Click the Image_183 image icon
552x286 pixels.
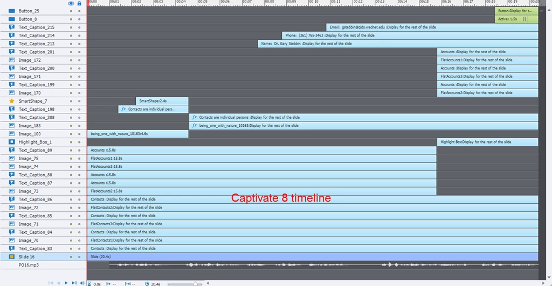pos(12,125)
